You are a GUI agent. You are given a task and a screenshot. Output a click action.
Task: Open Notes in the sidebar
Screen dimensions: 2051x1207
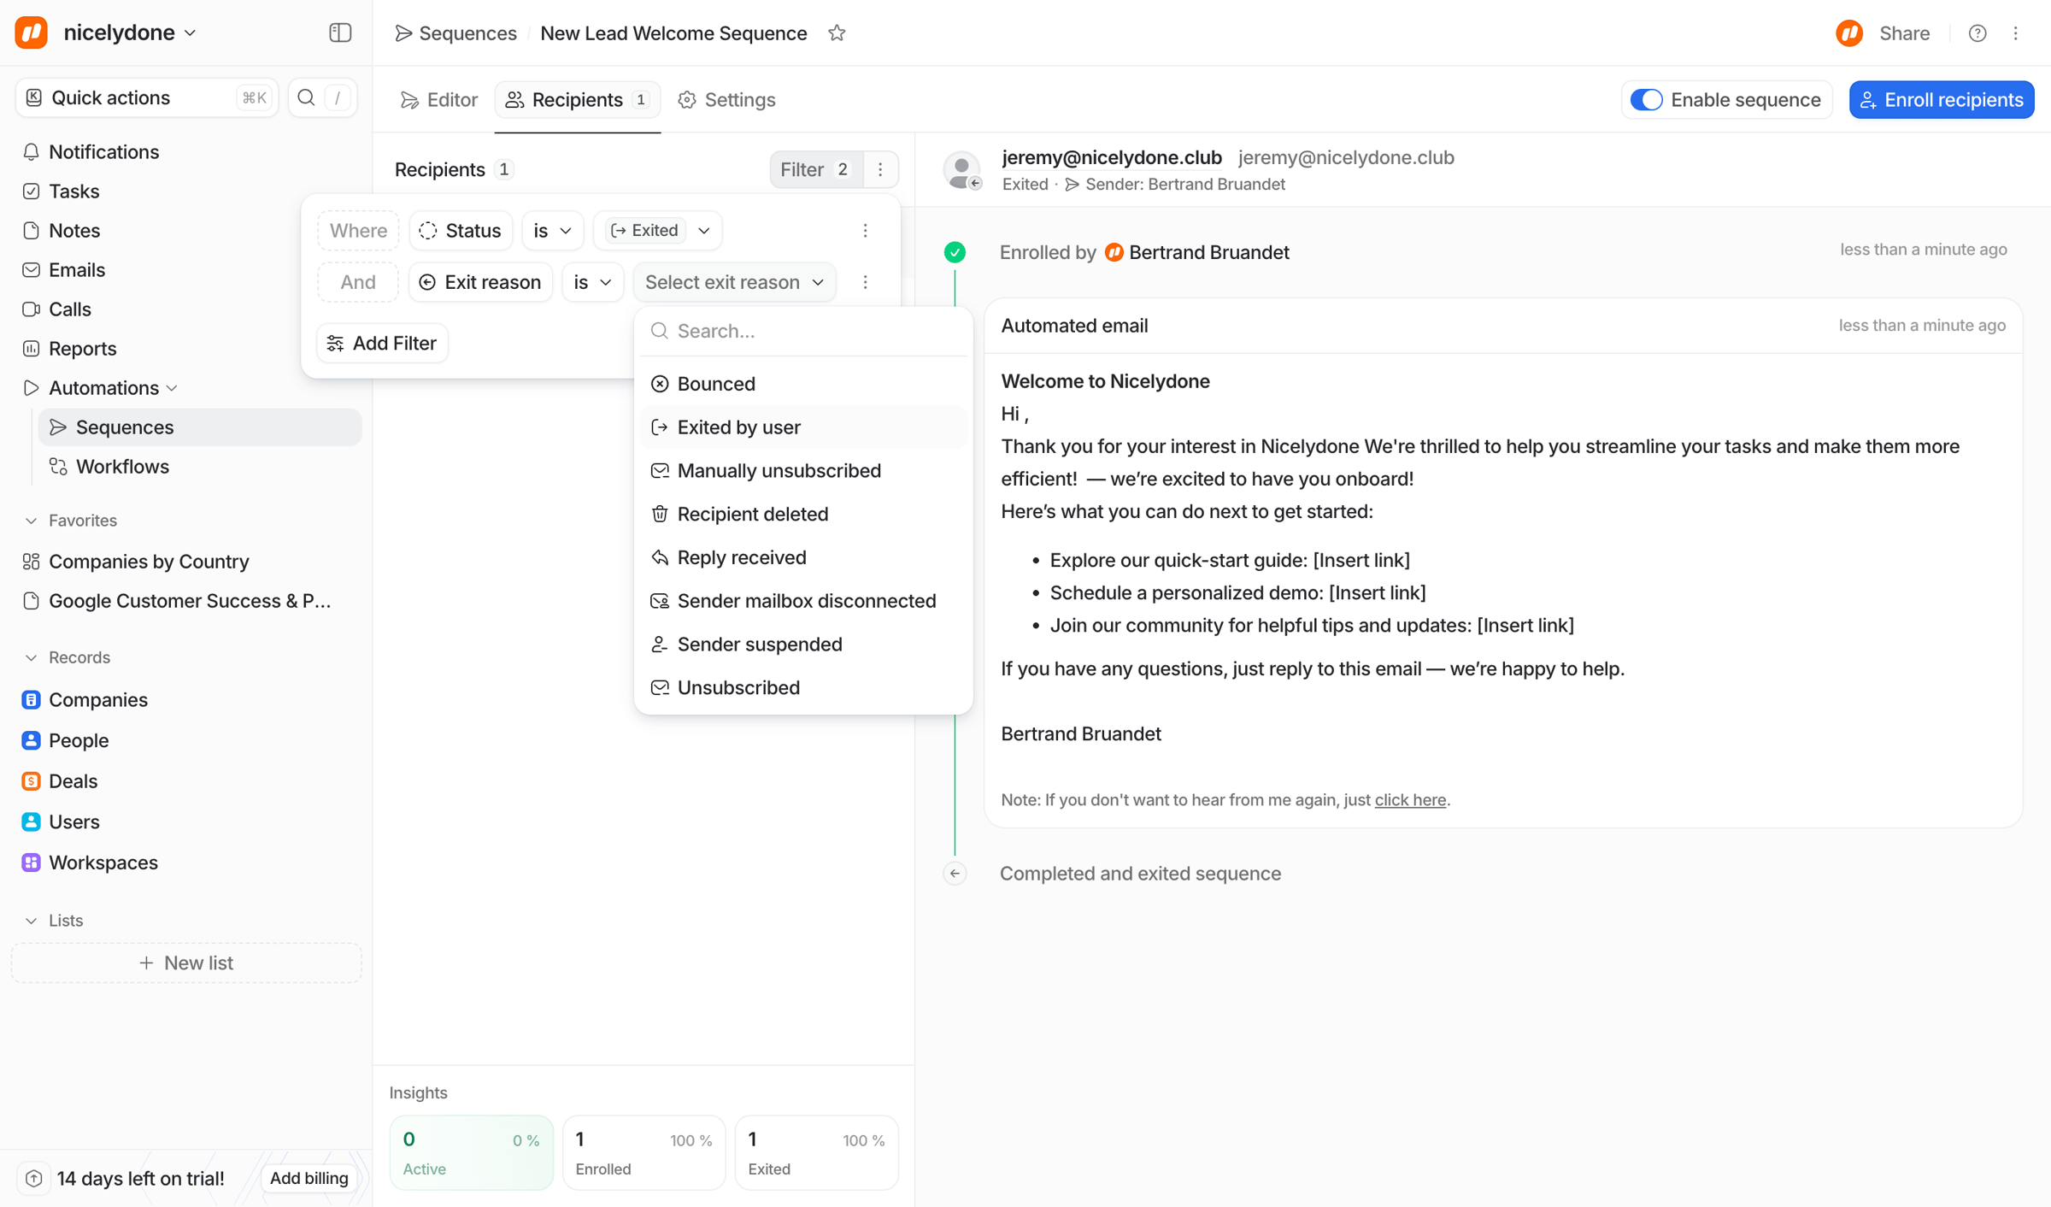pos(74,230)
